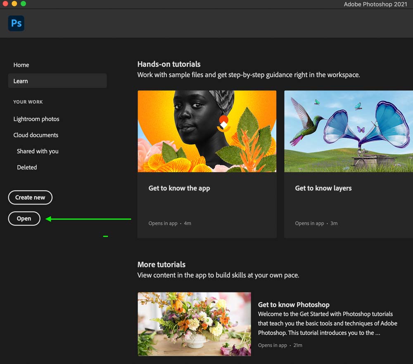
Task: Maximize the window with green button
Action: 24,4
